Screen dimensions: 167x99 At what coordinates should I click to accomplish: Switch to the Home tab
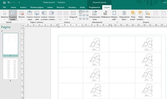(x=13, y=7)
